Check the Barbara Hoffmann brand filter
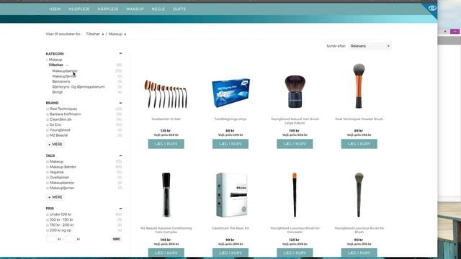 coord(48,114)
